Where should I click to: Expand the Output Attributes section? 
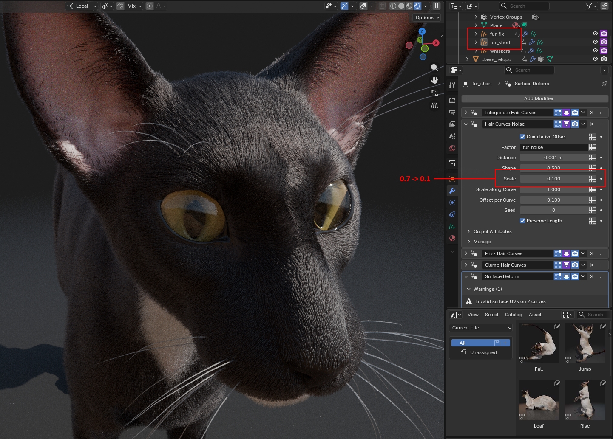(x=492, y=231)
